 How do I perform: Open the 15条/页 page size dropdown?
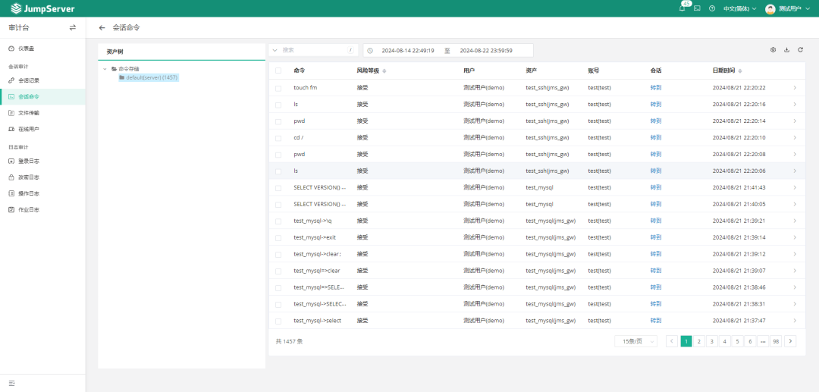[x=635, y=341]
